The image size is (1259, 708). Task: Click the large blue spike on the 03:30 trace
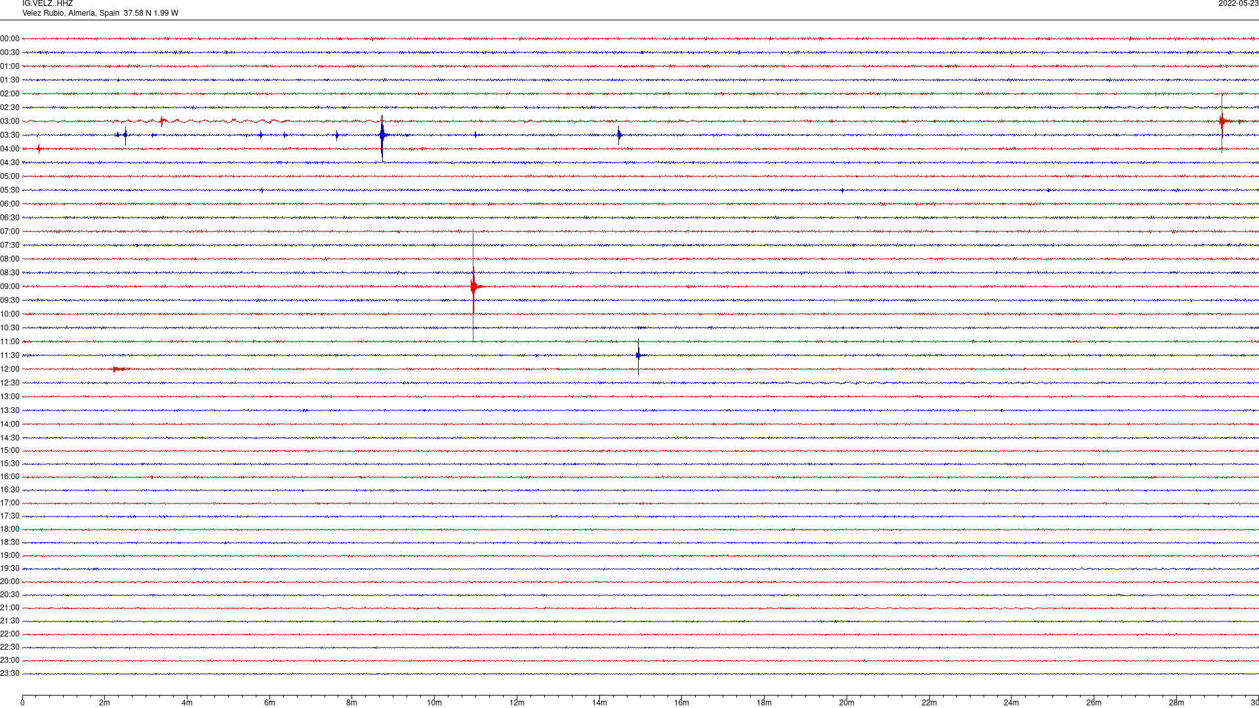tap(382, 136)
